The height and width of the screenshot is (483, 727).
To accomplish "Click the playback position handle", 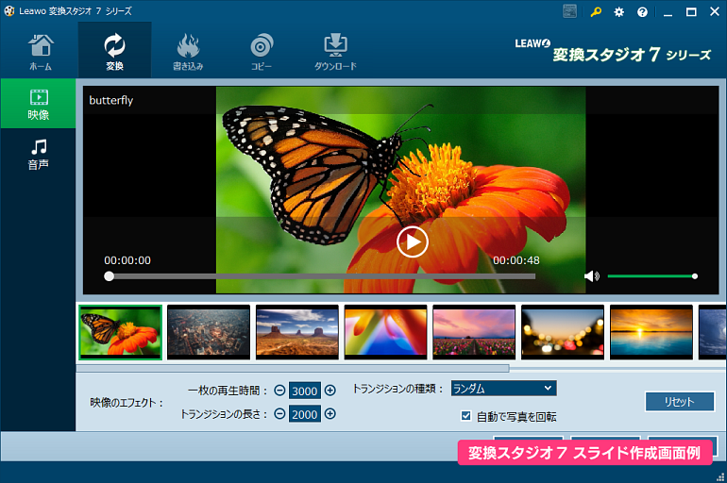I will coord(109,276).
